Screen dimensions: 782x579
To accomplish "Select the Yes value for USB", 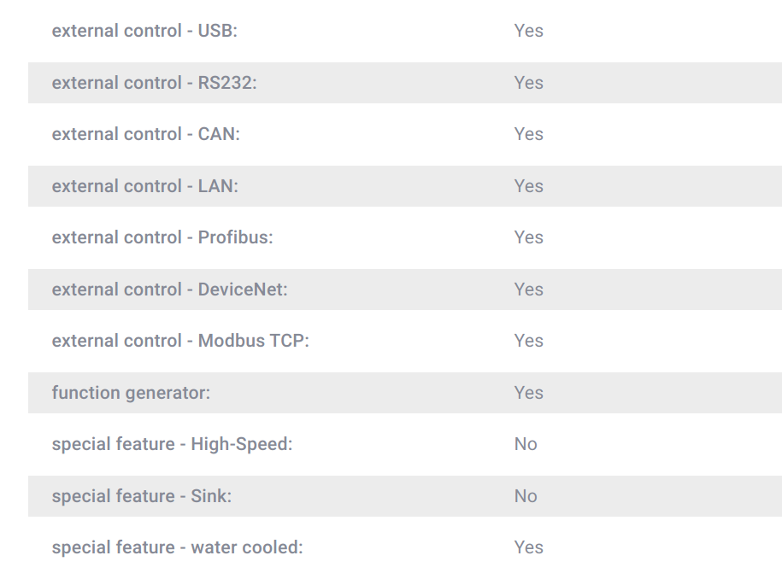I will [x=529, y=31].
